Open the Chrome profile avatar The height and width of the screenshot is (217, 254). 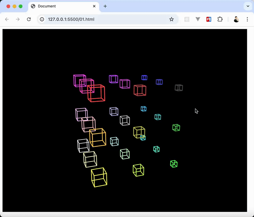pos(236,19)
